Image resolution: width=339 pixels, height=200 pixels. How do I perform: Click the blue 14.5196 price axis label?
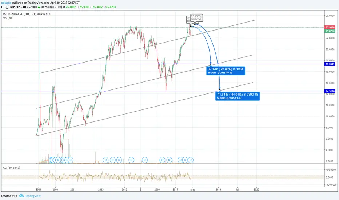(330, 91)
